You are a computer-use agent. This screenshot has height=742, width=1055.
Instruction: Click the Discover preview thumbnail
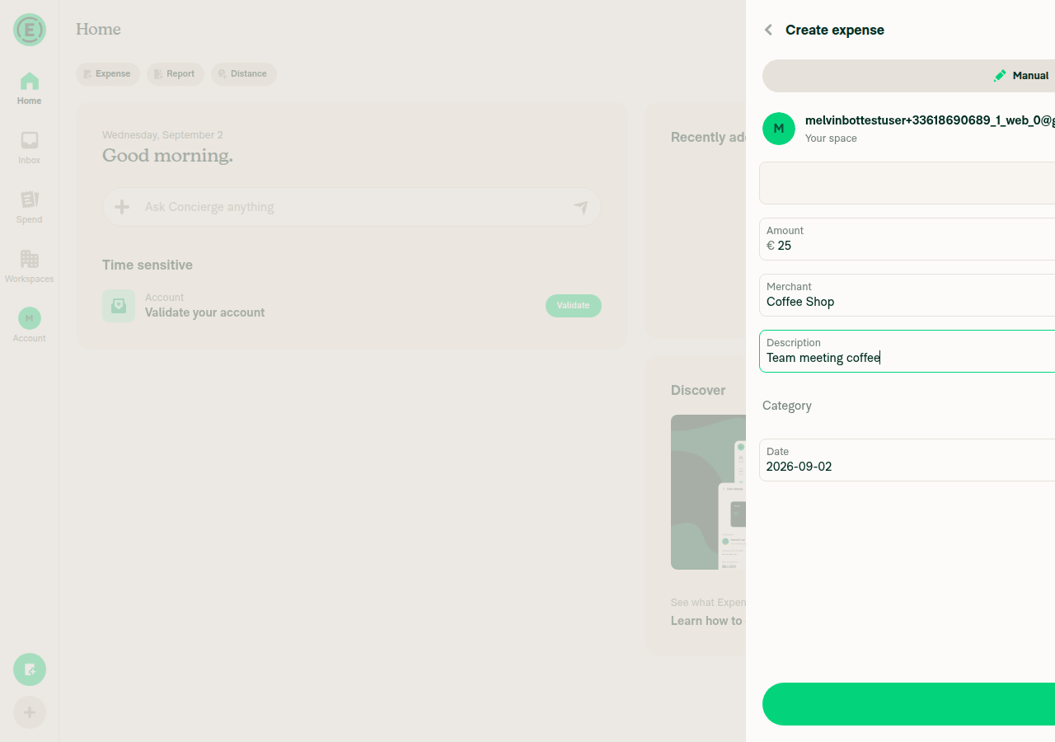708,492
